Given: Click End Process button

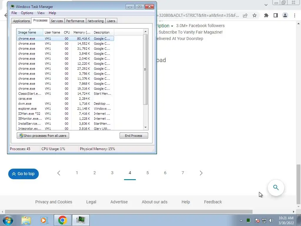Looking at the screenshot, I should (x=134, y=135).
